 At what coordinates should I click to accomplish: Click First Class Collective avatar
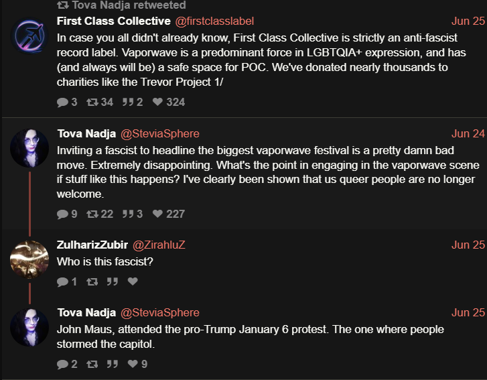(29, 36)
